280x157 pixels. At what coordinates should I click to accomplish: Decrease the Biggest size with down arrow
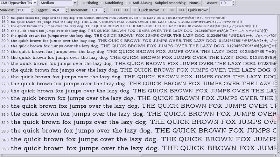66,12
